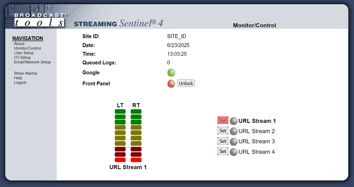Open the About page
The width and height of the screenshot is (354, 187).
tap(19, 44)
